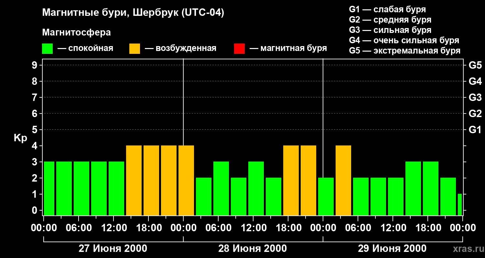Click the lone yellow bar on 29 June
The width and height of the screenshot is (485, 258).
(x=343, y=180)
